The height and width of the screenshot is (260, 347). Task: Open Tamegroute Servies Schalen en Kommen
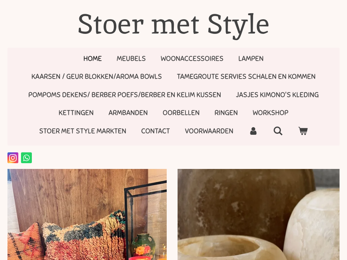[x=246, y=77]
